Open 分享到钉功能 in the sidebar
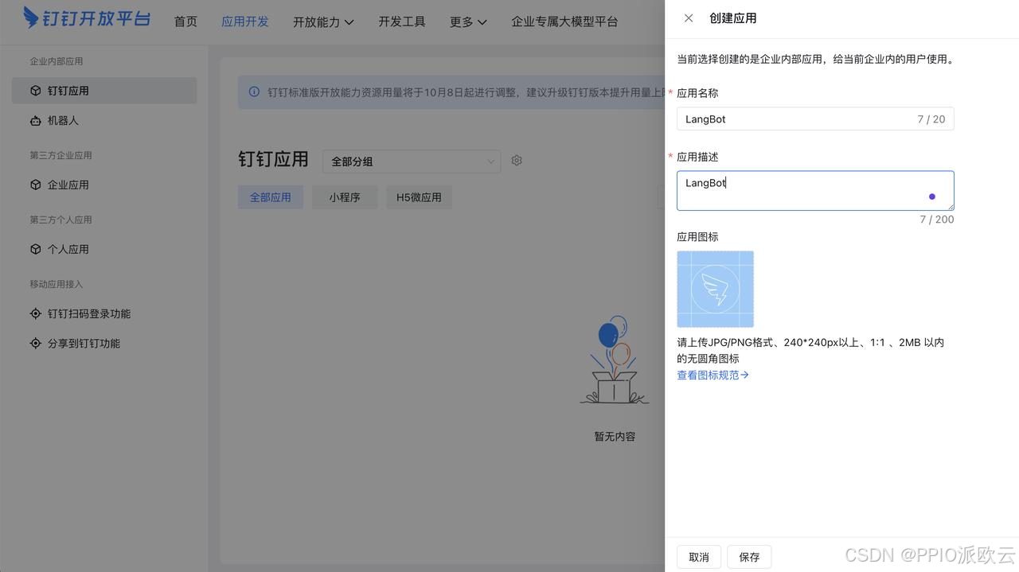 (82, 343)
